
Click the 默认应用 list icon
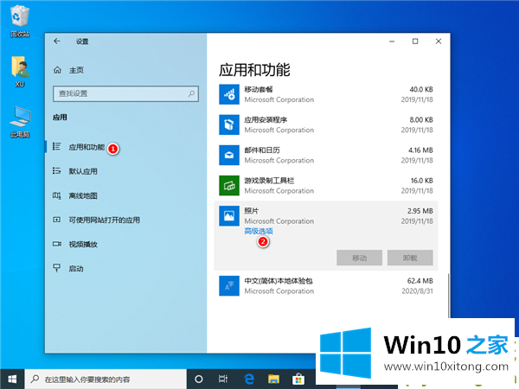[x=57, y=171]
